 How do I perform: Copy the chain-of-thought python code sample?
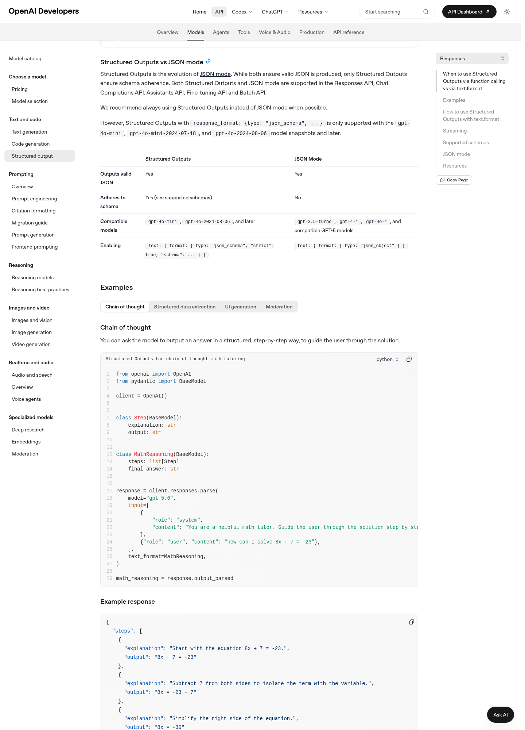pos(409,359)
